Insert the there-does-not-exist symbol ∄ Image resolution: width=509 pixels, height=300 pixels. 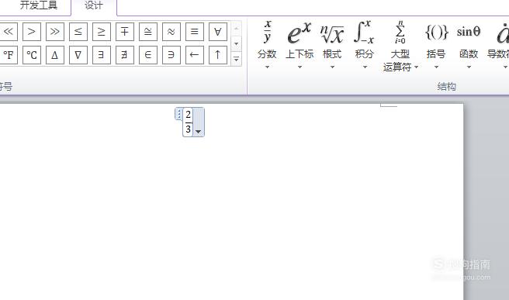[125, 55]
